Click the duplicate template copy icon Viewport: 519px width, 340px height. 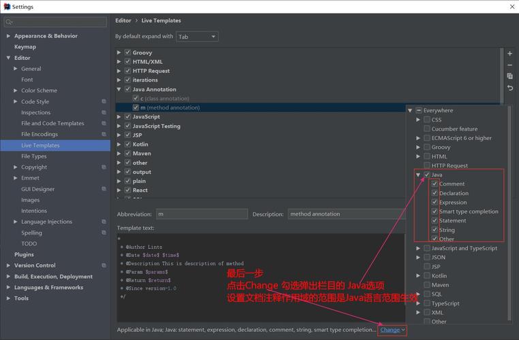coord(509,76)
